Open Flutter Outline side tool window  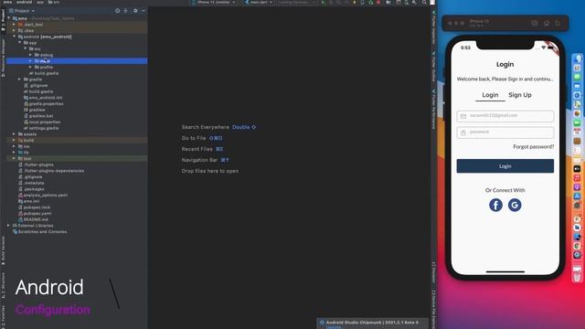point(433,67)
